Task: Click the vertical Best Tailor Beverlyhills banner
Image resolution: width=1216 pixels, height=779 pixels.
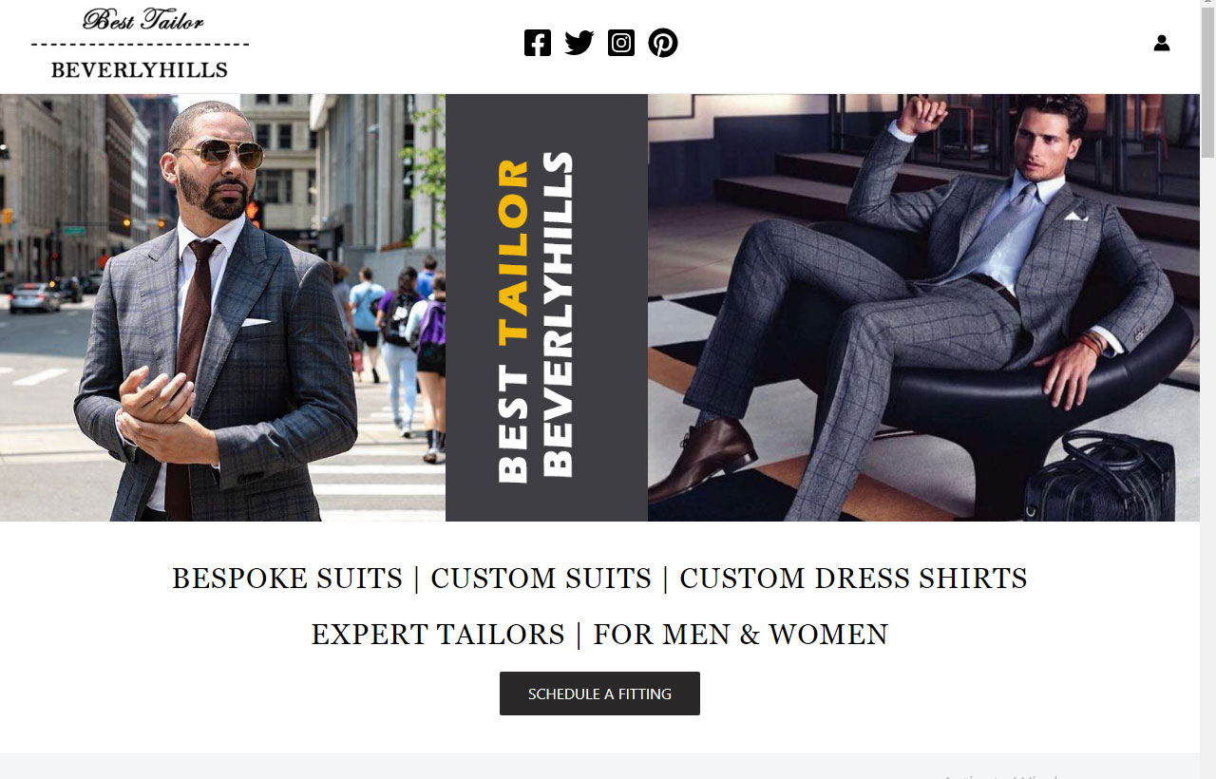Action: 546,308
